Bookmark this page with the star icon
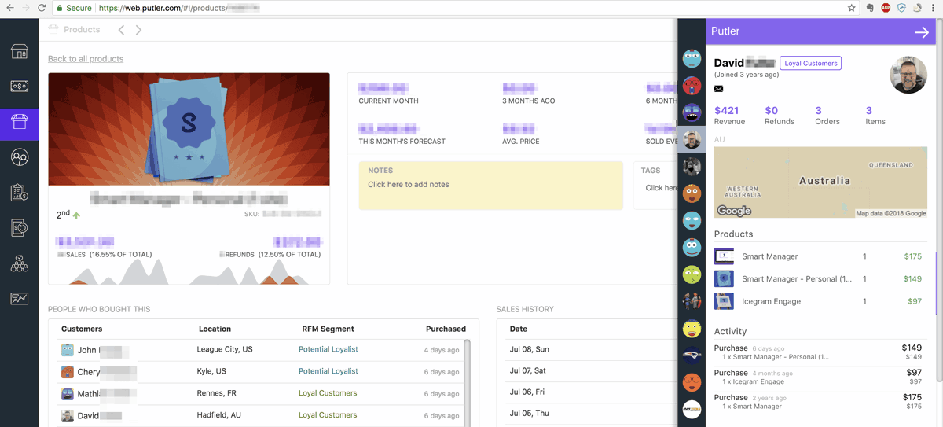The width and height of the screenshot is (943, 427). click(x=851, y=8)
